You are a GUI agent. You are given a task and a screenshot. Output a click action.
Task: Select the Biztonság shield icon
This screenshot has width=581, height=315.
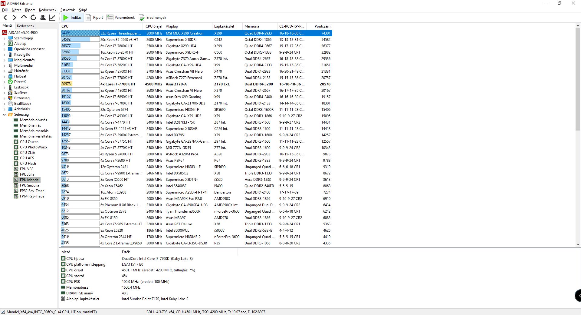(10, 98)
